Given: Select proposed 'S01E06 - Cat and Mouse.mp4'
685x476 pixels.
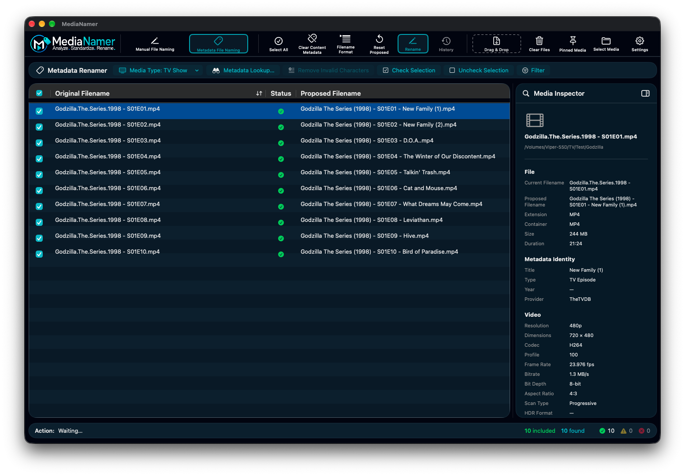Looking at the screenshot, I should click(x=379, y=188).
